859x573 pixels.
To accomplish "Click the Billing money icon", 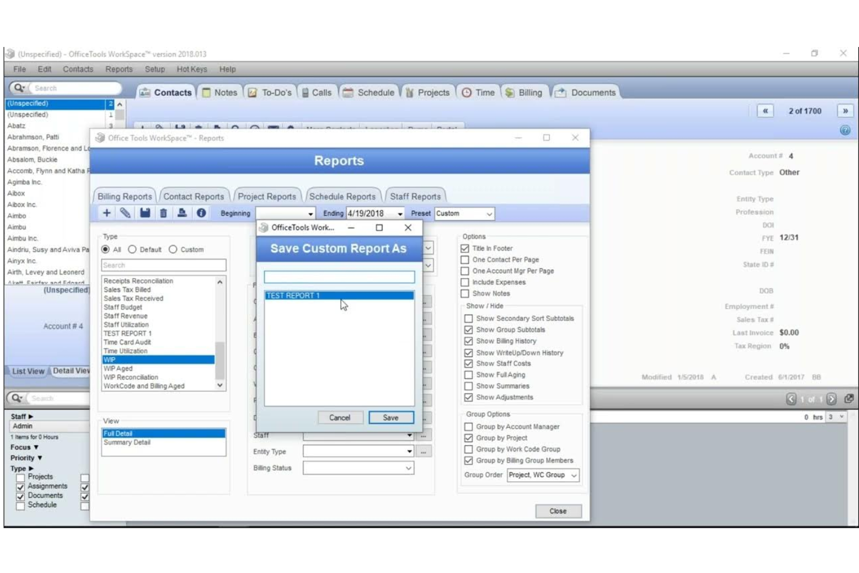I will 510,92.
